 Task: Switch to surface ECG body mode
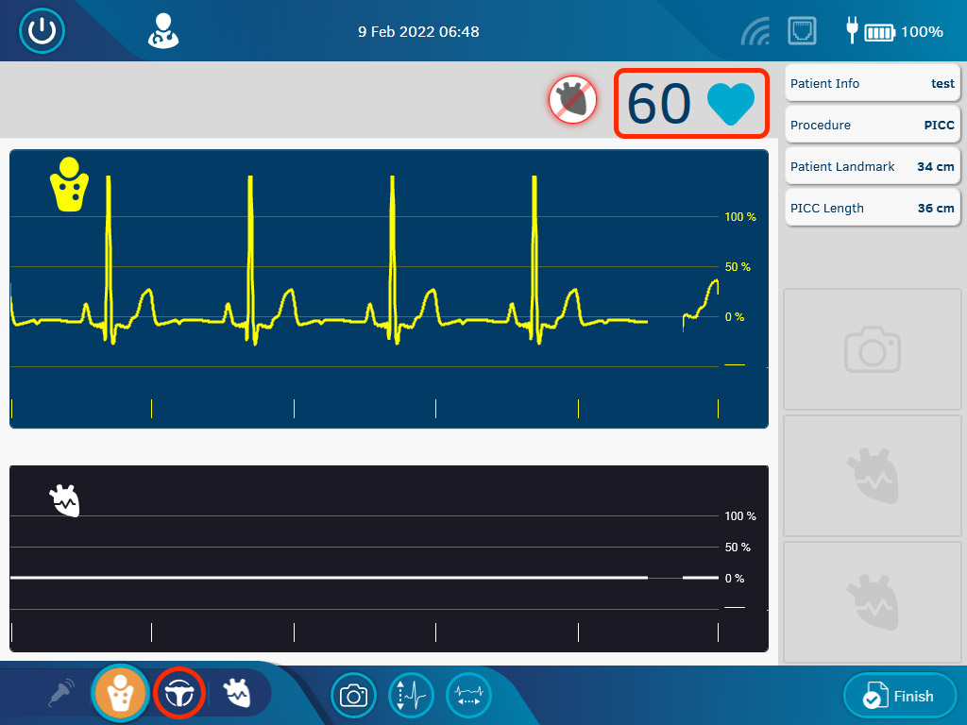[x=120, y=694]
